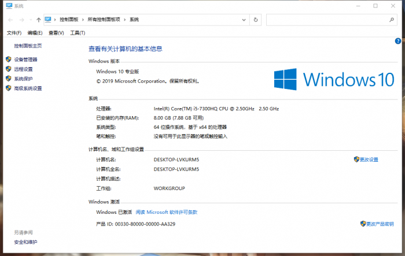The image size is (405, 256).
Task: Go to 控制面板主页 in sidebar
Action: tap(28, 46)
